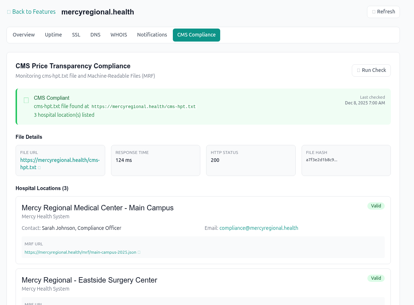Screen dimensions: 414x305
Task: Click the active CMS Compliance tab
Action: 196,35
